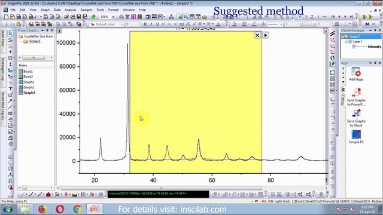Launch the Simple Fit app
This screenshot has width=383, height=215.
[x=356, y=137]
